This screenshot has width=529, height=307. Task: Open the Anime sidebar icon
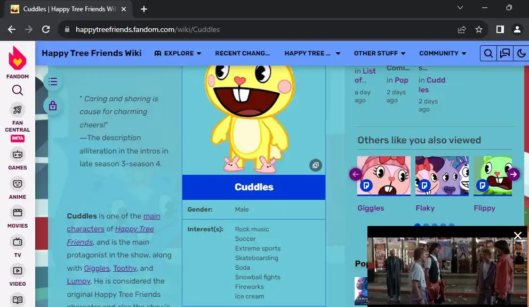tap(18, 184)
